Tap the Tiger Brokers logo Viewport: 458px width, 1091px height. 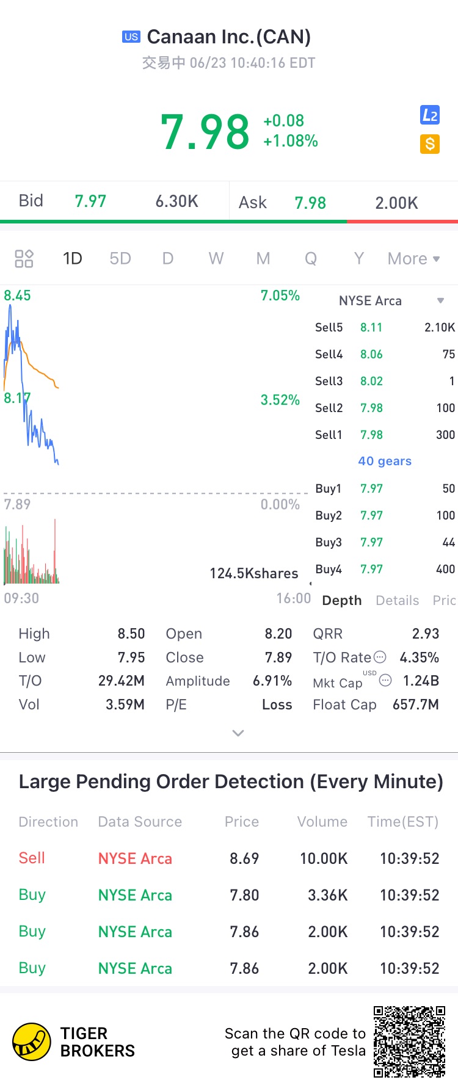32,1042
